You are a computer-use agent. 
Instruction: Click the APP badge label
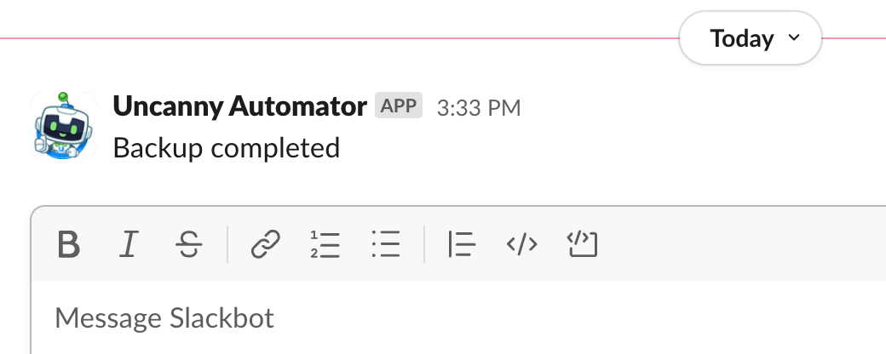[399, 106]
